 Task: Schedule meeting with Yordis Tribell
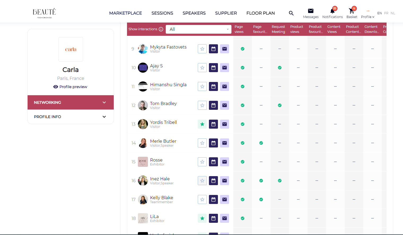pyautogui.click(x=213, y=124)
